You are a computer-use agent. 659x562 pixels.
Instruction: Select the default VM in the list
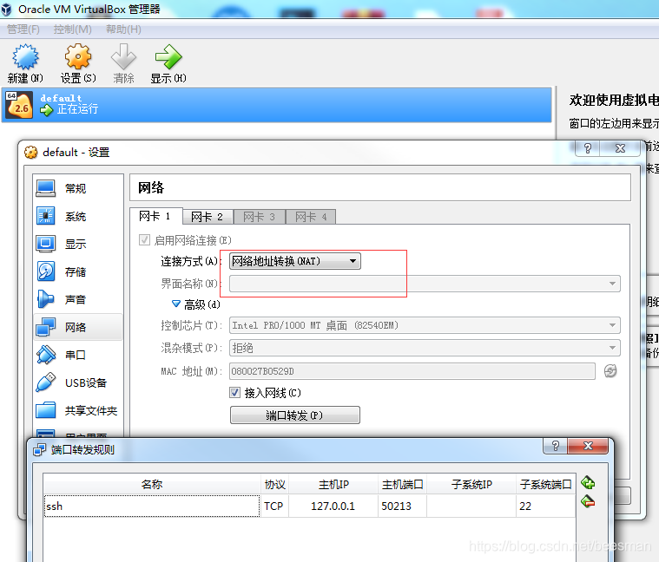point(277,105)
